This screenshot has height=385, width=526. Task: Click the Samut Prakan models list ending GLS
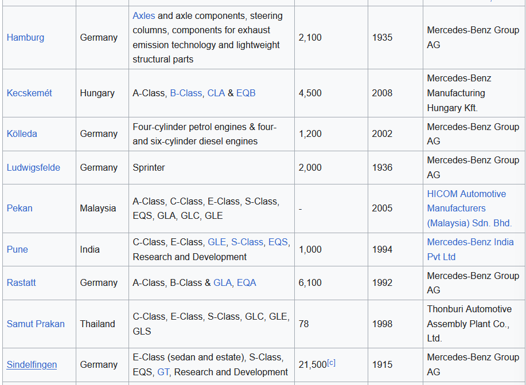pyautogui.click(x=211, y=324)
